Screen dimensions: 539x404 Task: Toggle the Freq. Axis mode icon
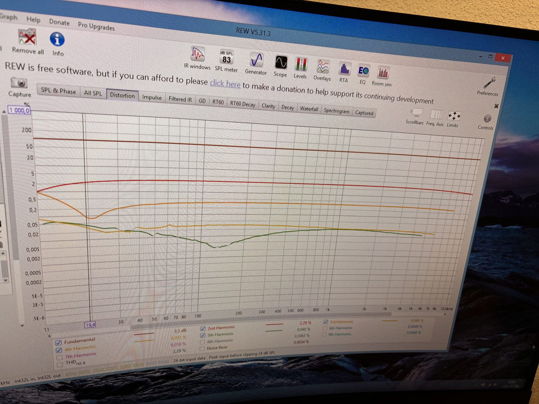pos(436,115)
